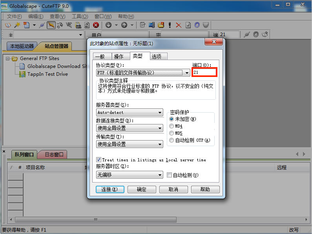This screenshot has height=234, width=312.
Task: Click the Properties checkmark page icon
Action: point(188,25)
